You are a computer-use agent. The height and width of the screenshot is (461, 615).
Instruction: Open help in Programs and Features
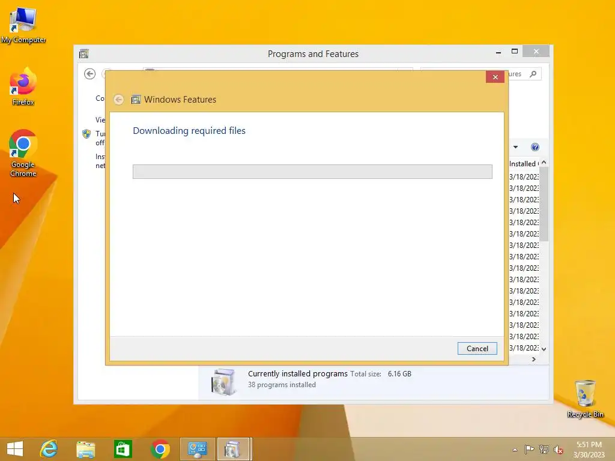click(535, 147)
